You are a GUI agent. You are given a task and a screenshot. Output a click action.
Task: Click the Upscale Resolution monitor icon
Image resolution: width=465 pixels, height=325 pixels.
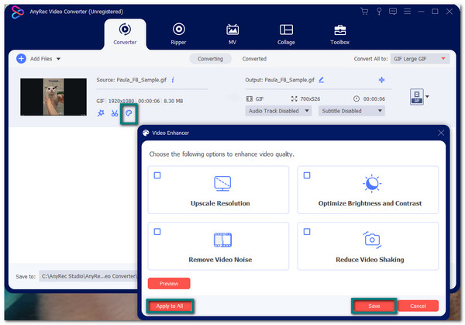coord(222,184)
